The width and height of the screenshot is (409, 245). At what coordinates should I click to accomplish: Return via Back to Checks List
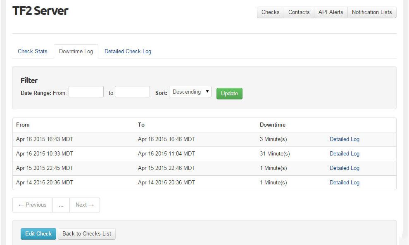(x=87, y=233)
